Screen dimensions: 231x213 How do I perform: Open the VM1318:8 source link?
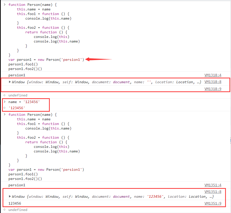(x=213, y=82)
